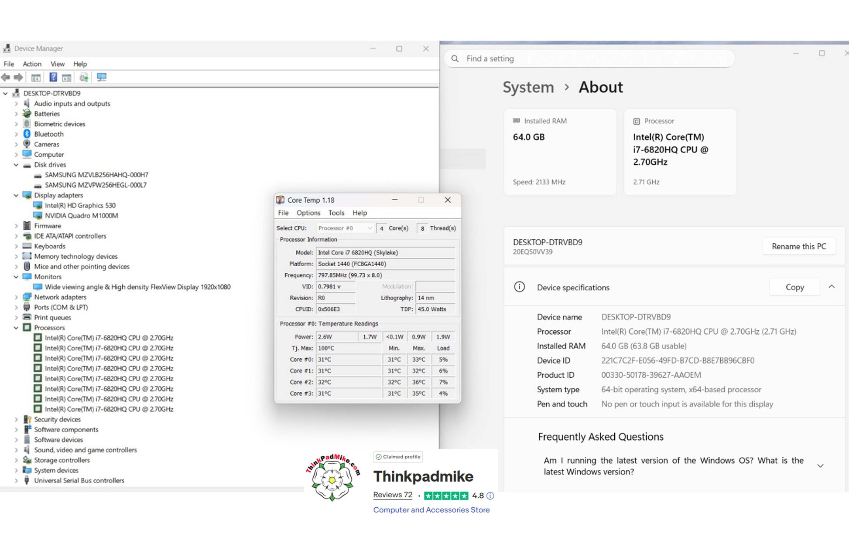Viewport: 849px width, 533px height.
Task: Click the Update driver toolbar icon
Action: 84,78
